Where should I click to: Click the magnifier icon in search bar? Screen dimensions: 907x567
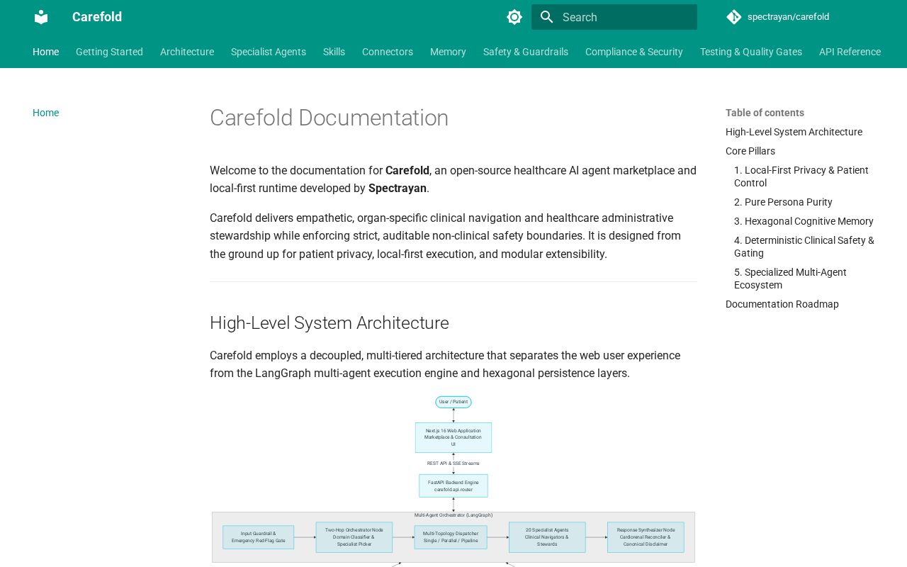[x=546, y=17]
